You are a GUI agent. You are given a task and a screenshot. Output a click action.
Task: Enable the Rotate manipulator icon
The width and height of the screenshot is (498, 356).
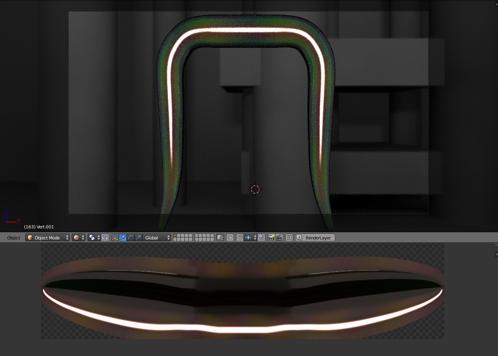[131, 237]
